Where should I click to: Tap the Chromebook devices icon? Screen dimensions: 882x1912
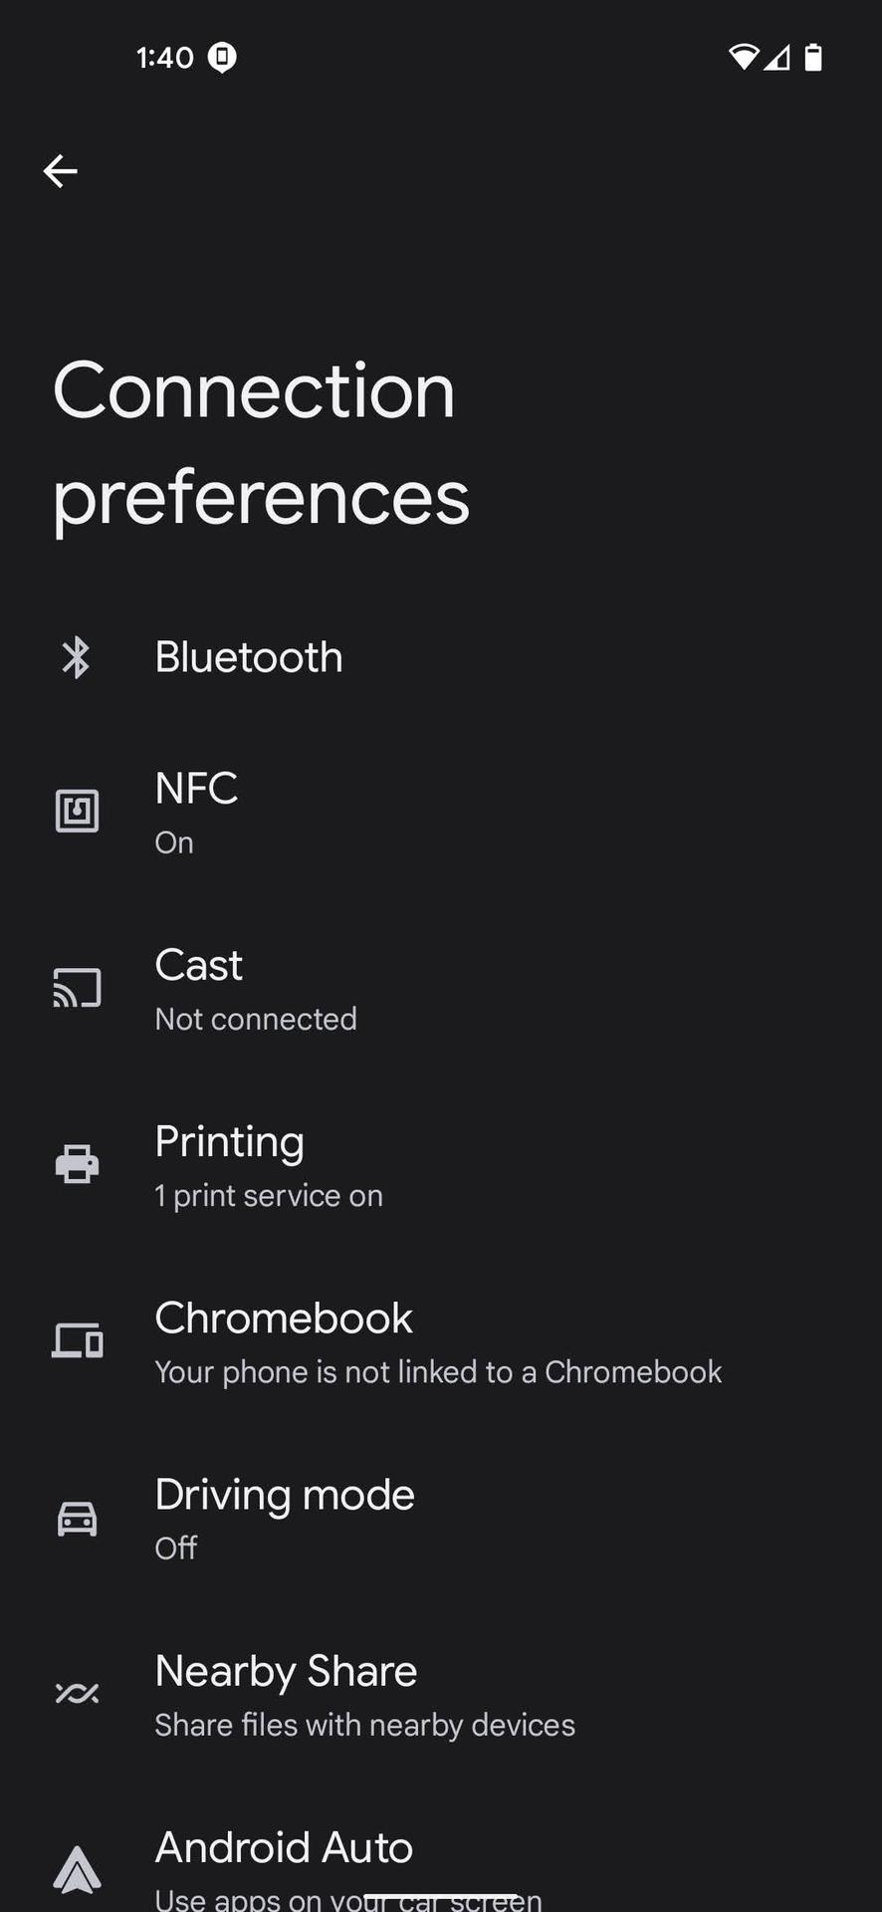(77, 1340)
